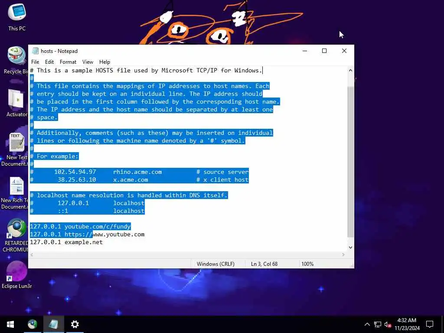The width and height of the screenshot is (444, 333).
Task: Open the File menu
Action: 35,62
